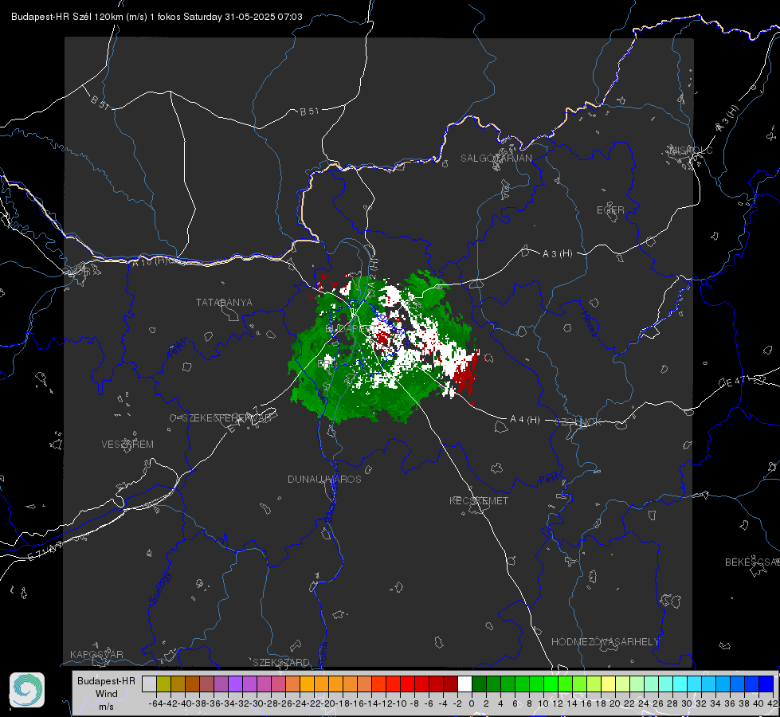The height and width of the screenshot is (717, 780).
Task: Click the SZEKSZÁRD city label
Action: 281,662
